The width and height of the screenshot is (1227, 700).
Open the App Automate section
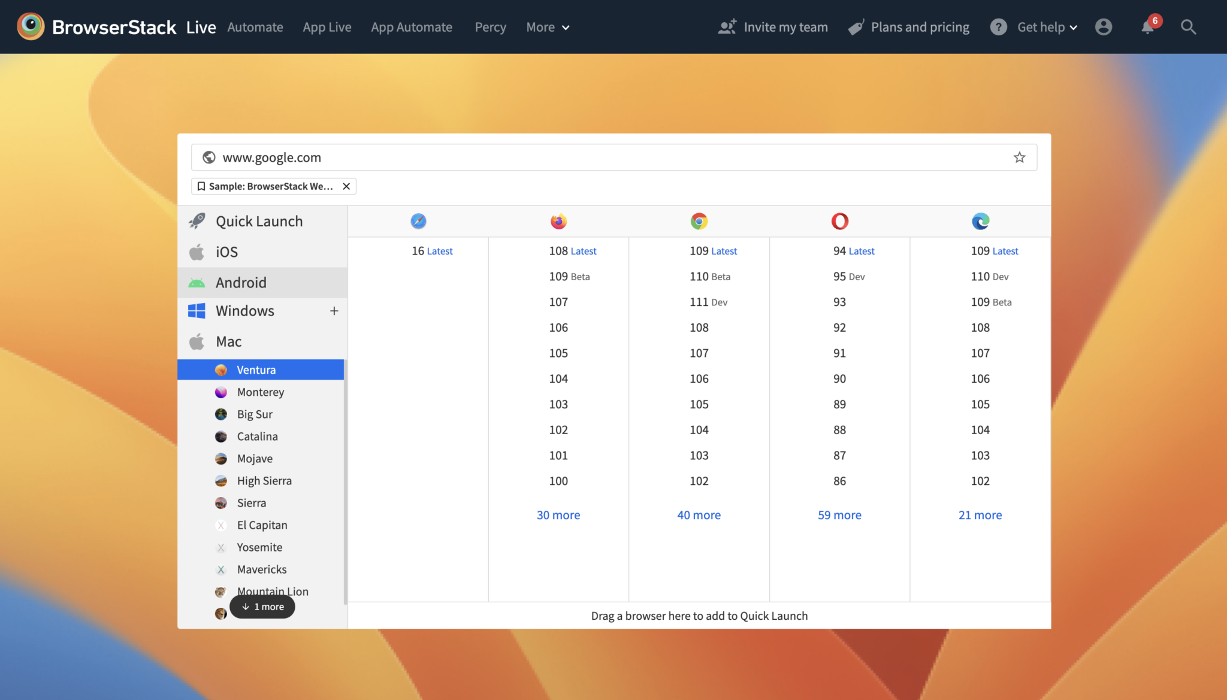click(412, 27)
